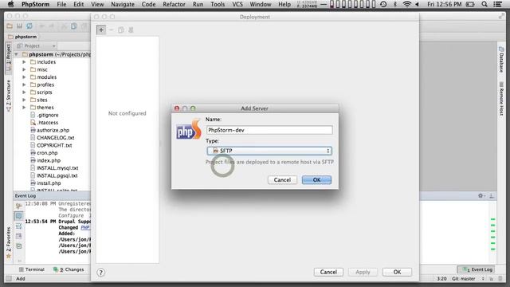
Task: Open the Tools menu
Action: pos(218,4)
